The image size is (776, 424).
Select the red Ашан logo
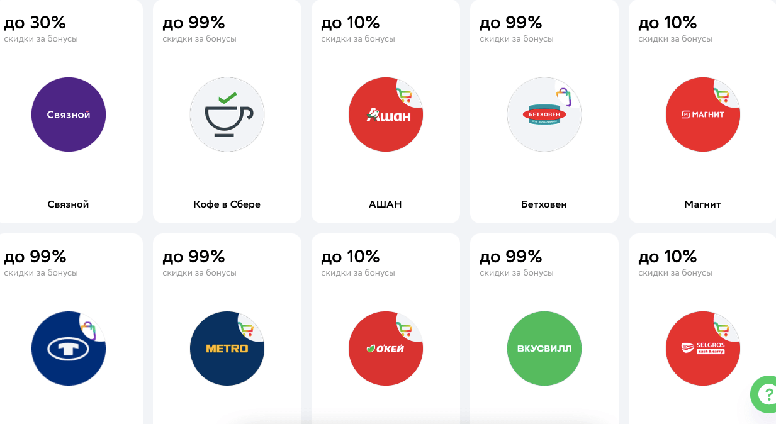click(x=385, y=115)
